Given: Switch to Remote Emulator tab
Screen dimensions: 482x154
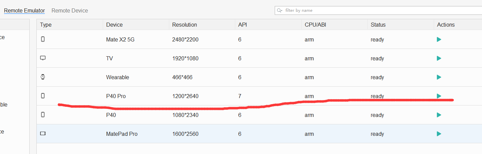Looking at the screenshot, I should click(x=24, y=10).
